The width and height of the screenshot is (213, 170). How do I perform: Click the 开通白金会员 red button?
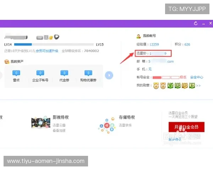(x=186, y=127)
